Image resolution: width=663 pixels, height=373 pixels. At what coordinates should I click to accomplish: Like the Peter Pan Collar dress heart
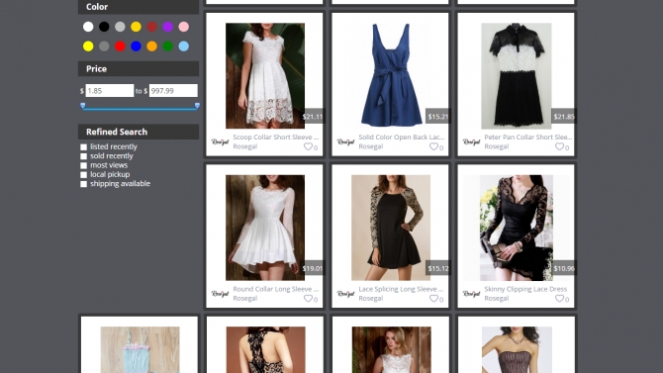click(x=559, y=146)
